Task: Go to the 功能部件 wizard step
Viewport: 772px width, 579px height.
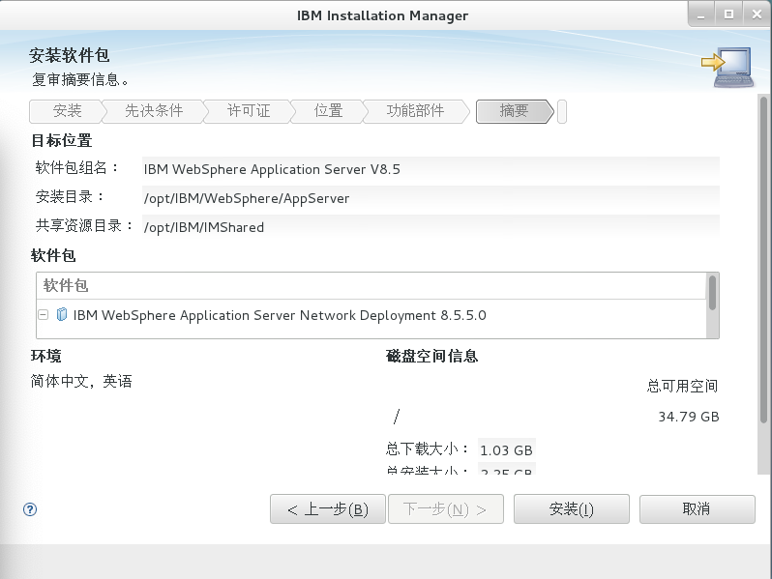Action: [415, 111]
